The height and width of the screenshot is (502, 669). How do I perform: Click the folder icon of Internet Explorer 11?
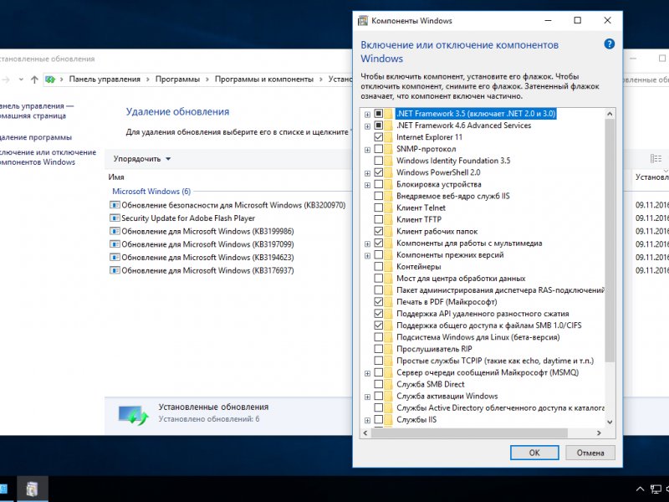click(388, 137)
